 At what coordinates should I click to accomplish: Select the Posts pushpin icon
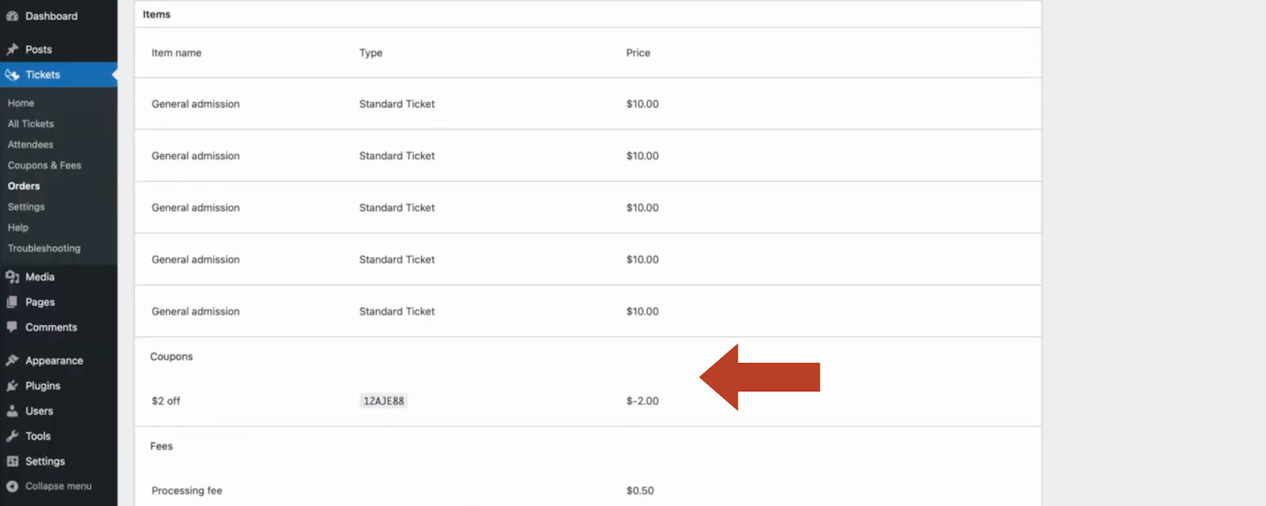[x=13, y=48]
